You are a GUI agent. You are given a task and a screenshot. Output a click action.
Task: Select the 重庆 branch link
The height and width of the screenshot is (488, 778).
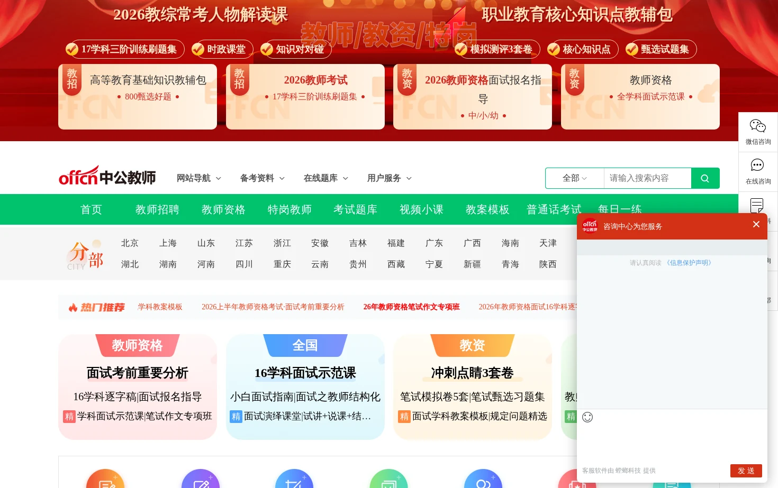[x=282, y=264]
